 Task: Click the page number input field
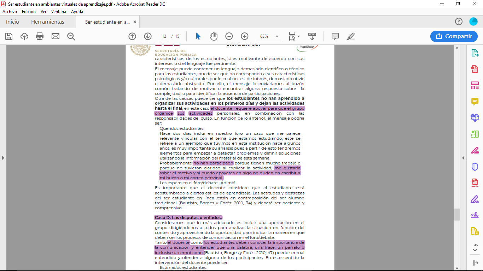click(x=164, y=36)
